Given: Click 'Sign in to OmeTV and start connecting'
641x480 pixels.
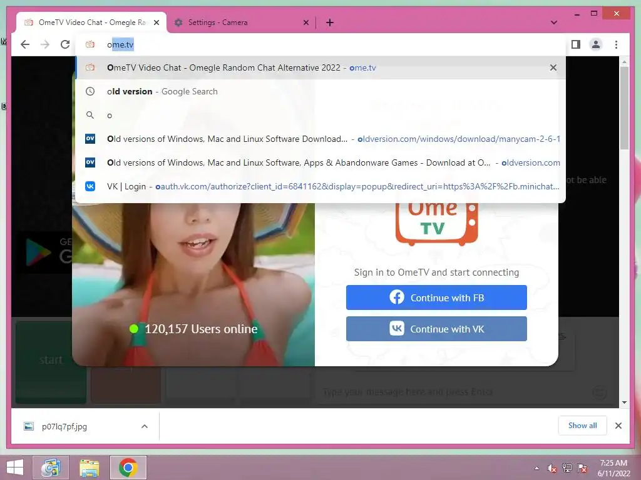Looking at the screenshot, I should click(436, 272).
